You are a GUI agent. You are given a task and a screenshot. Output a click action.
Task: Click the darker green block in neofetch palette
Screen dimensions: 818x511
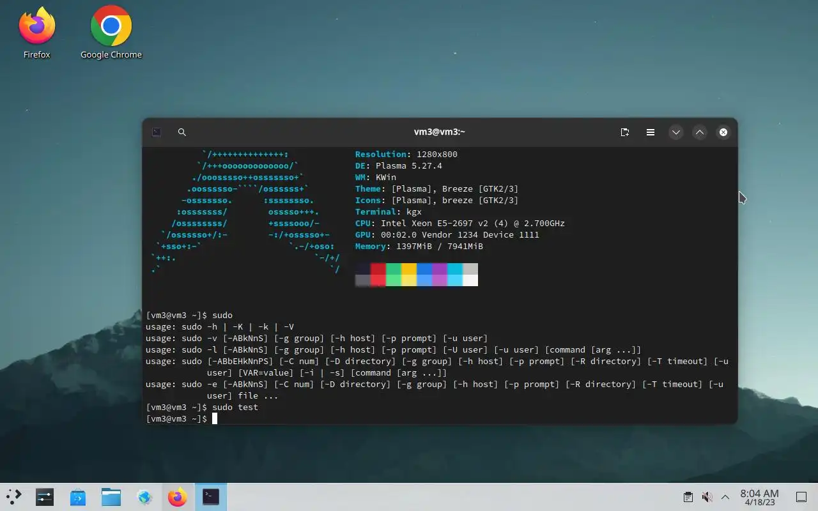(x=394, y=269)
